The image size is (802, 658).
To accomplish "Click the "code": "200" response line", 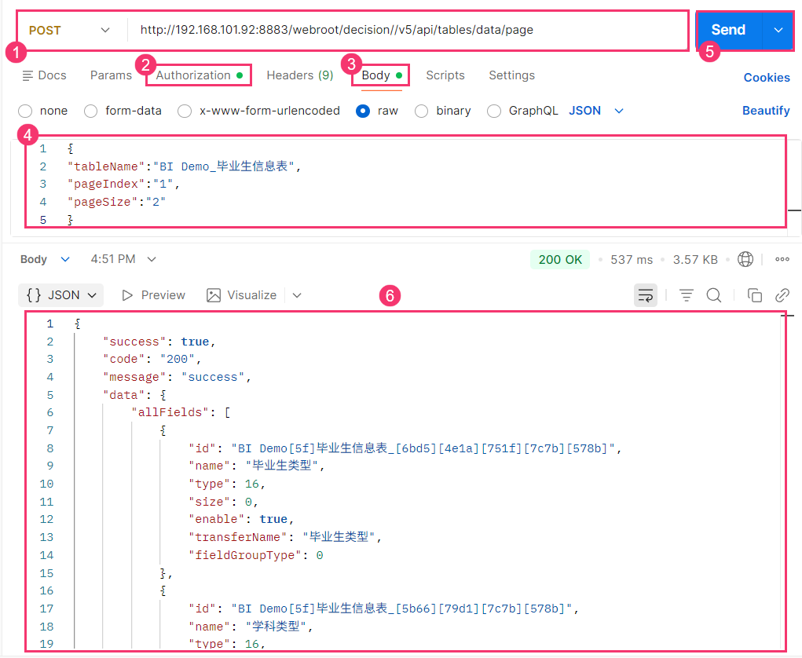I will 152,360.
